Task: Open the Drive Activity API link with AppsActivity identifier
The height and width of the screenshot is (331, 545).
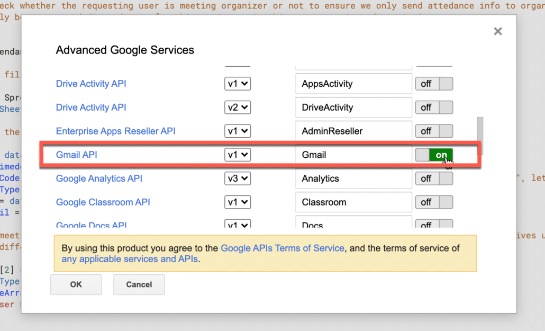Action: click(x=91, y=84)
